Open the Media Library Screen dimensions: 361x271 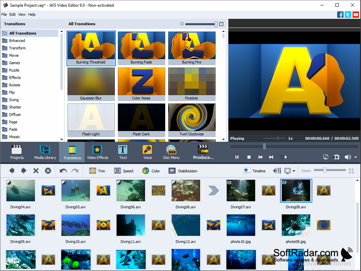[x=45, y=152]
